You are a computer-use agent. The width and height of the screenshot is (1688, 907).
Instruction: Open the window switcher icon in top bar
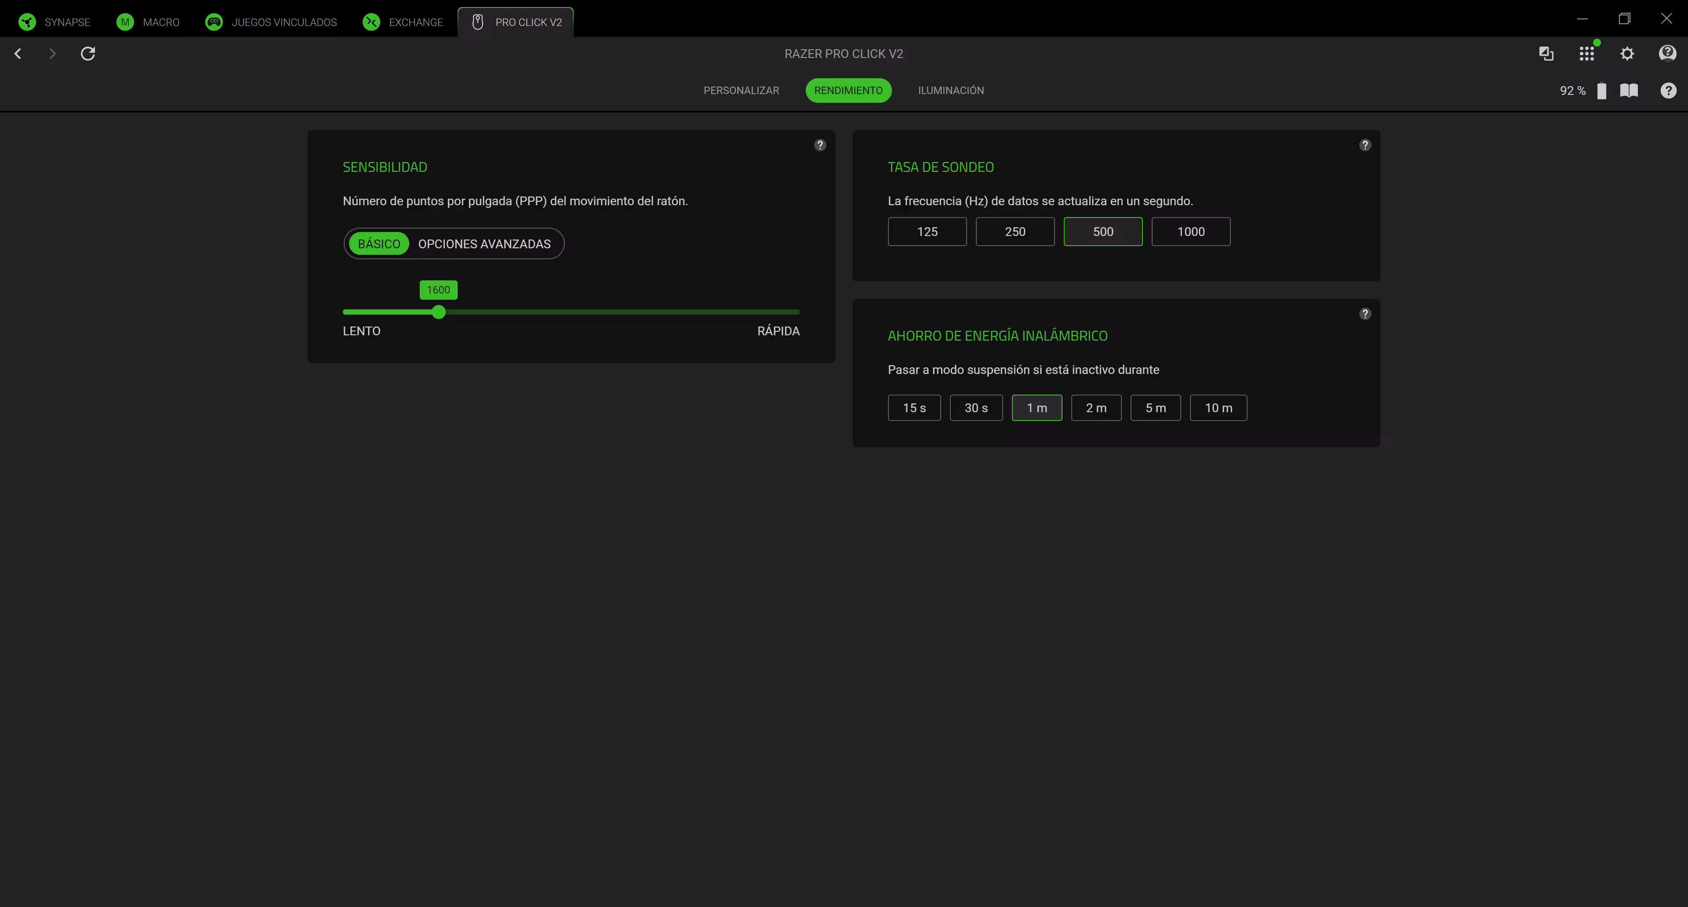[1546, 54]
